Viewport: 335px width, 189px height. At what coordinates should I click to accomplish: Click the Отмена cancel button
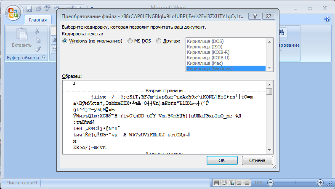[x=257, y=160]
